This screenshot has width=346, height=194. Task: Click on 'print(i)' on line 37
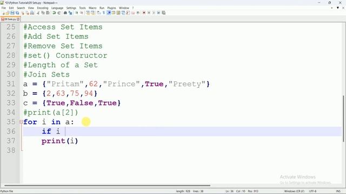[x=60, y=141]
